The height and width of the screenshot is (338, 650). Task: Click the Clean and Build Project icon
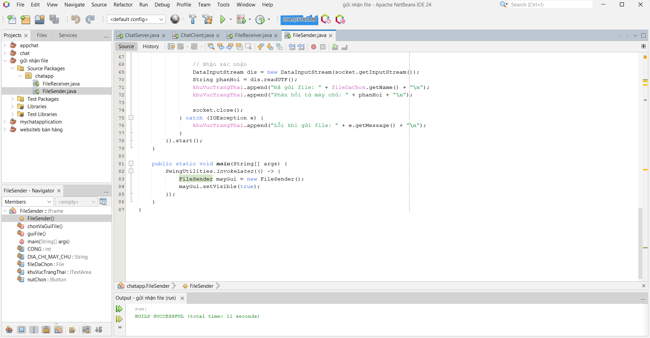tap(207, 20)
